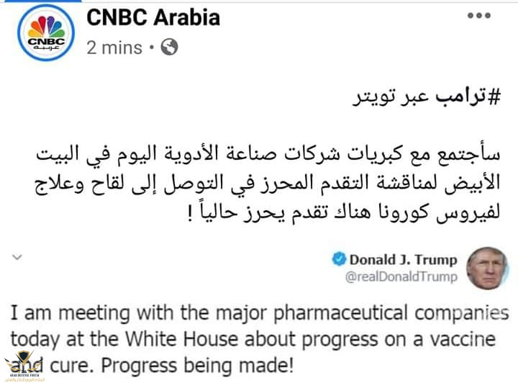Click the Donald J. Trump display name
Screen dimensions: 518x383
(404, 260)
